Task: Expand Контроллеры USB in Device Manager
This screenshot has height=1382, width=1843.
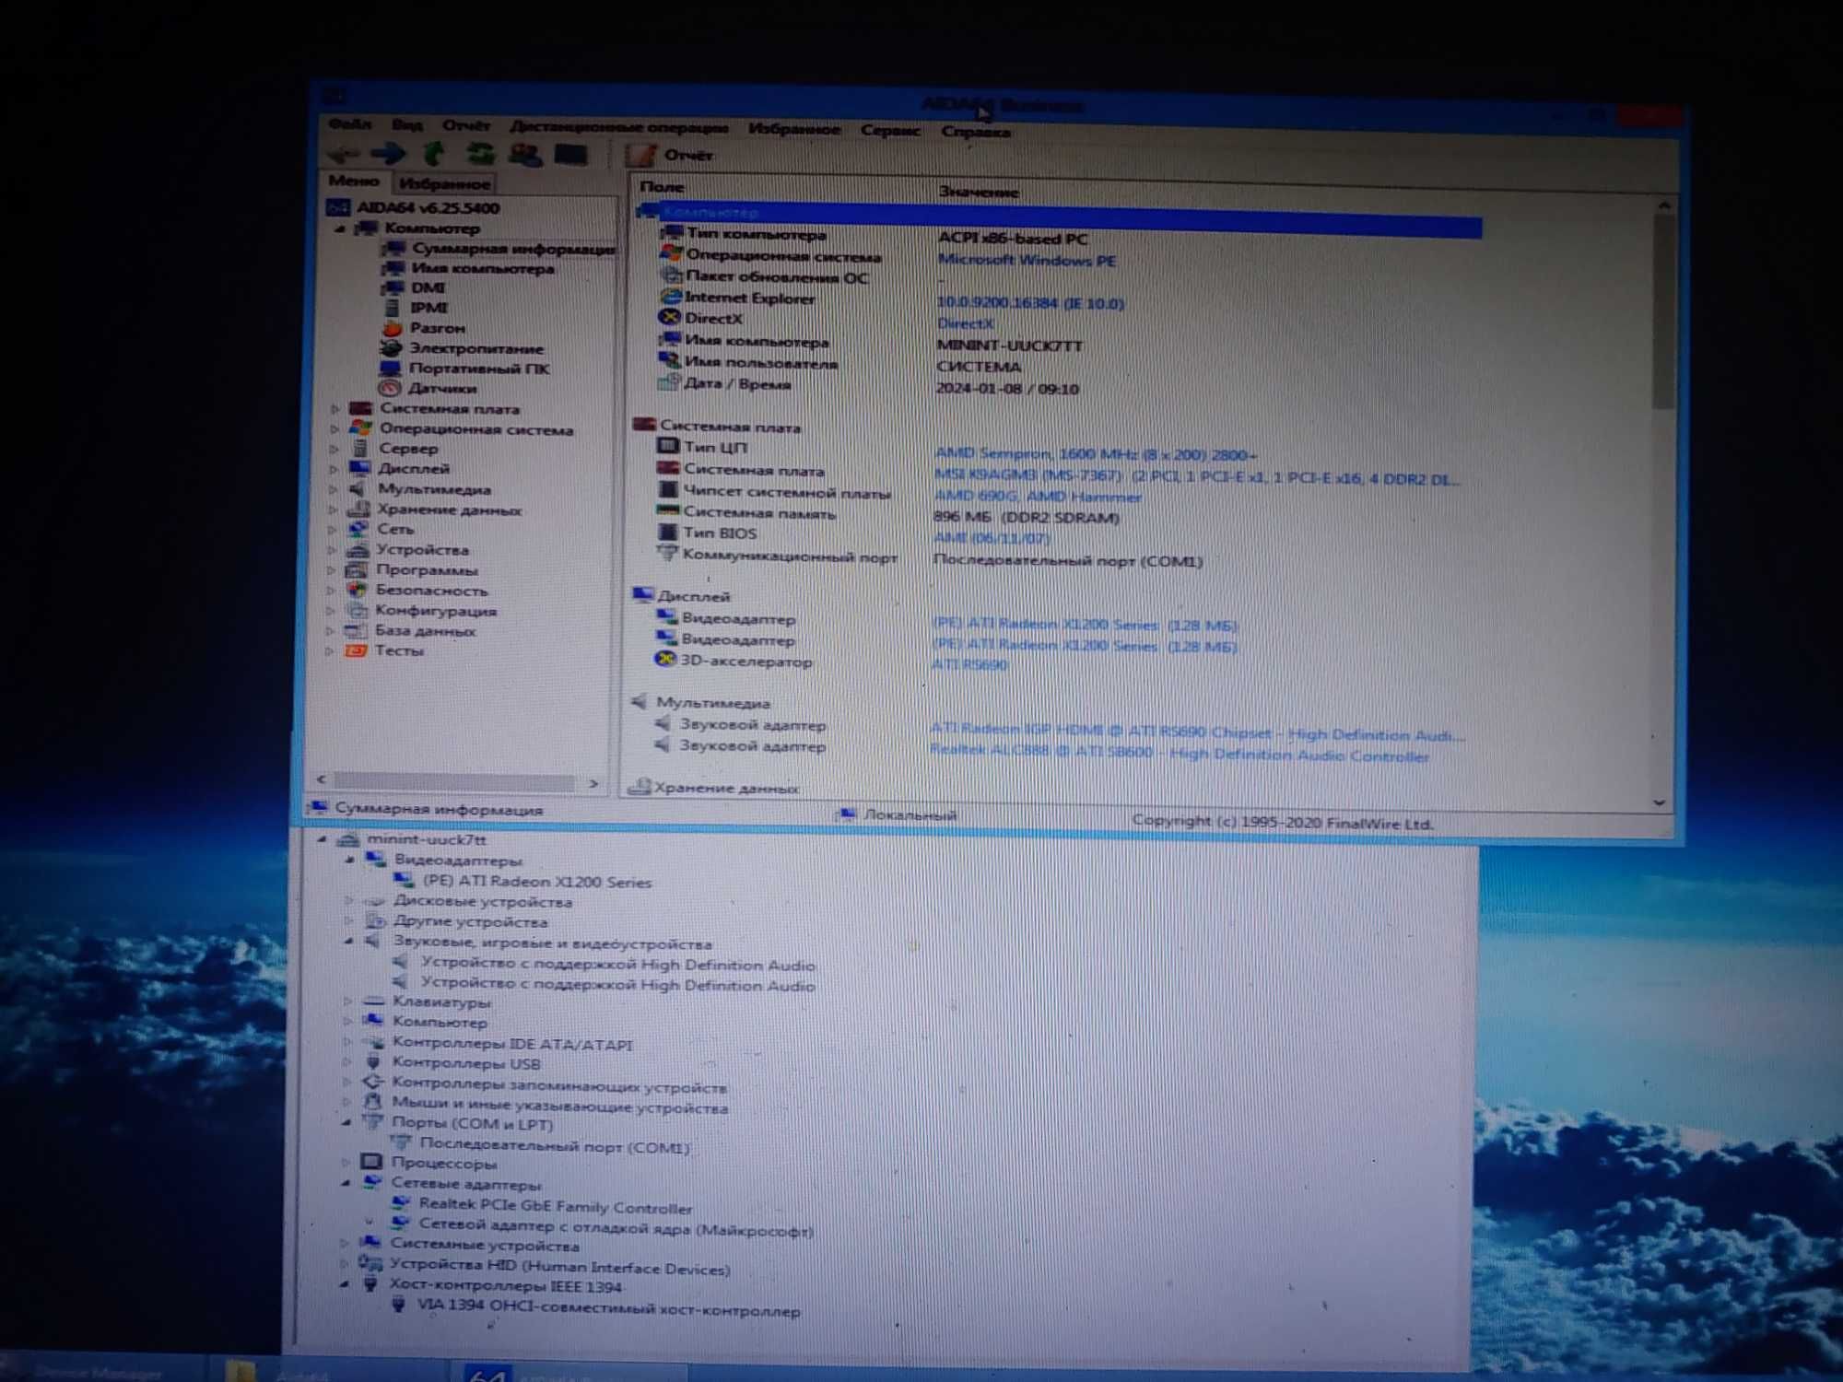Action: 346,1063
